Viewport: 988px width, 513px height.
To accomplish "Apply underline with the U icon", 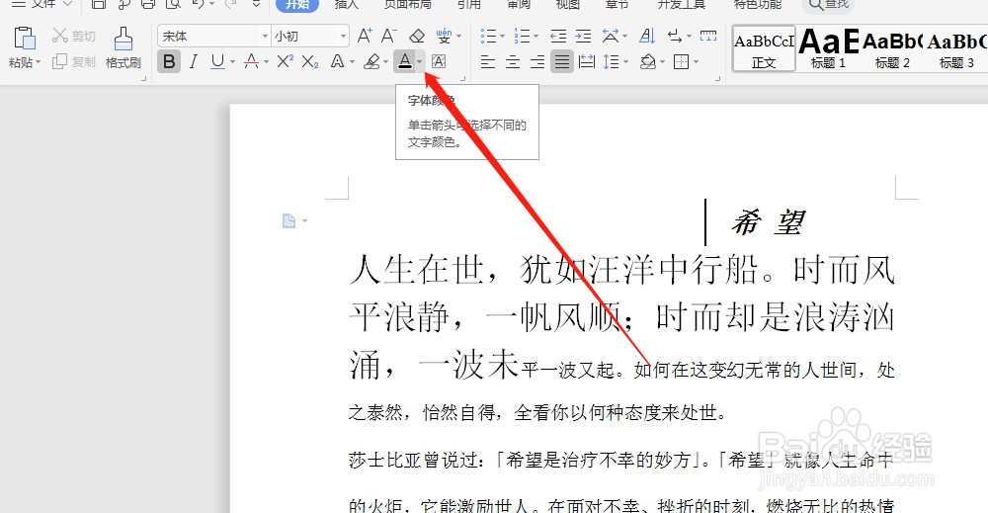I will [217, 61].
